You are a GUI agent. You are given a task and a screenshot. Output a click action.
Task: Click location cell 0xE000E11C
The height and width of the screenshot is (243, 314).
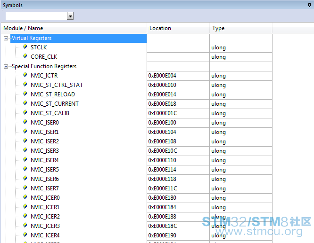(178, 188)
